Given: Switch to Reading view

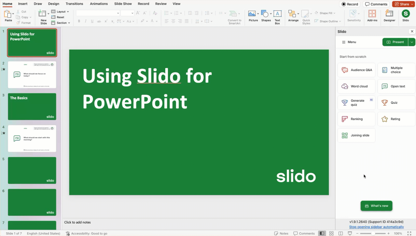Looking at the screenshot, I should (x=341, y=233).
